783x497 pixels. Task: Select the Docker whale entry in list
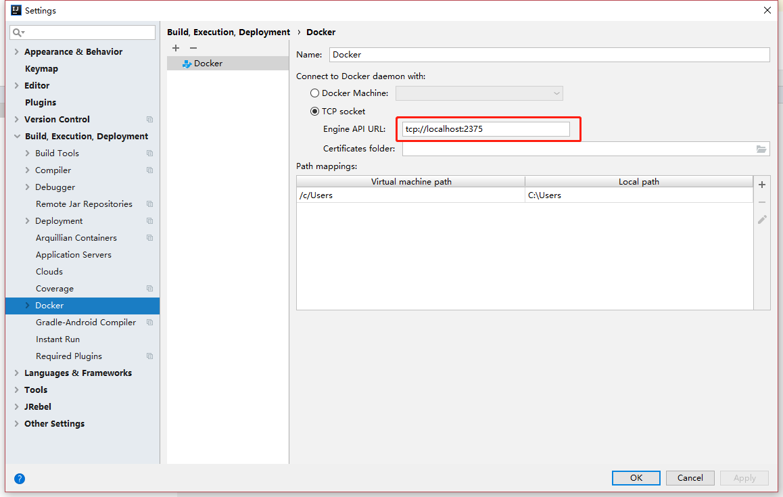(228, 64)
